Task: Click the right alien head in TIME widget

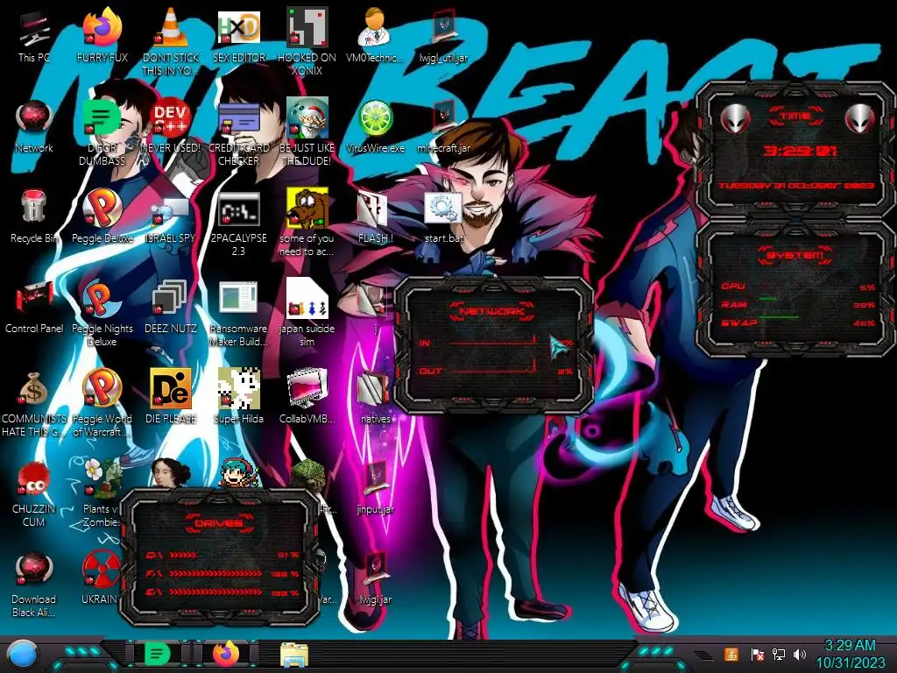Action: click(x=860, y=118)
